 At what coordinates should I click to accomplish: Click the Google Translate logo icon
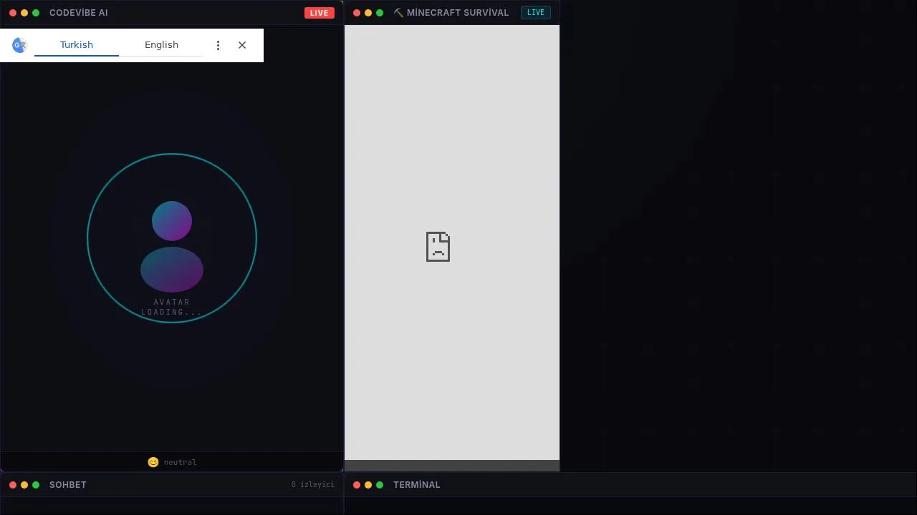[19, 45]
